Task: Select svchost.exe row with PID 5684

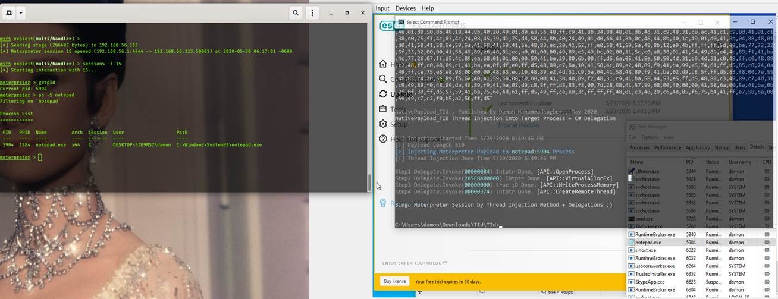Action: point(702,211)
